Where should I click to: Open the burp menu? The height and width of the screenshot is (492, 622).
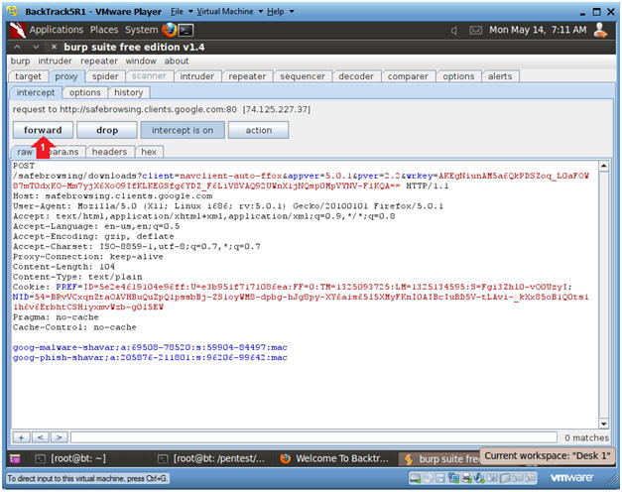(20, 61)
